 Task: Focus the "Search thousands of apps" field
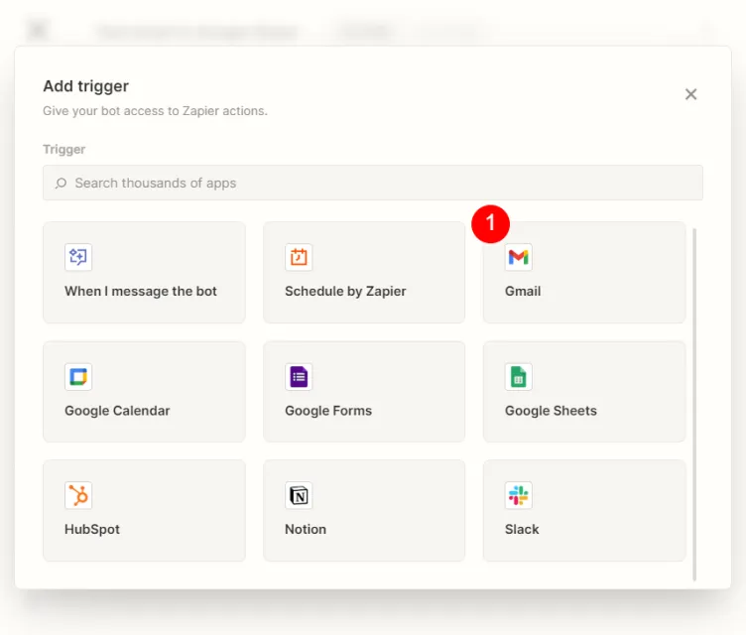(377, 184)
